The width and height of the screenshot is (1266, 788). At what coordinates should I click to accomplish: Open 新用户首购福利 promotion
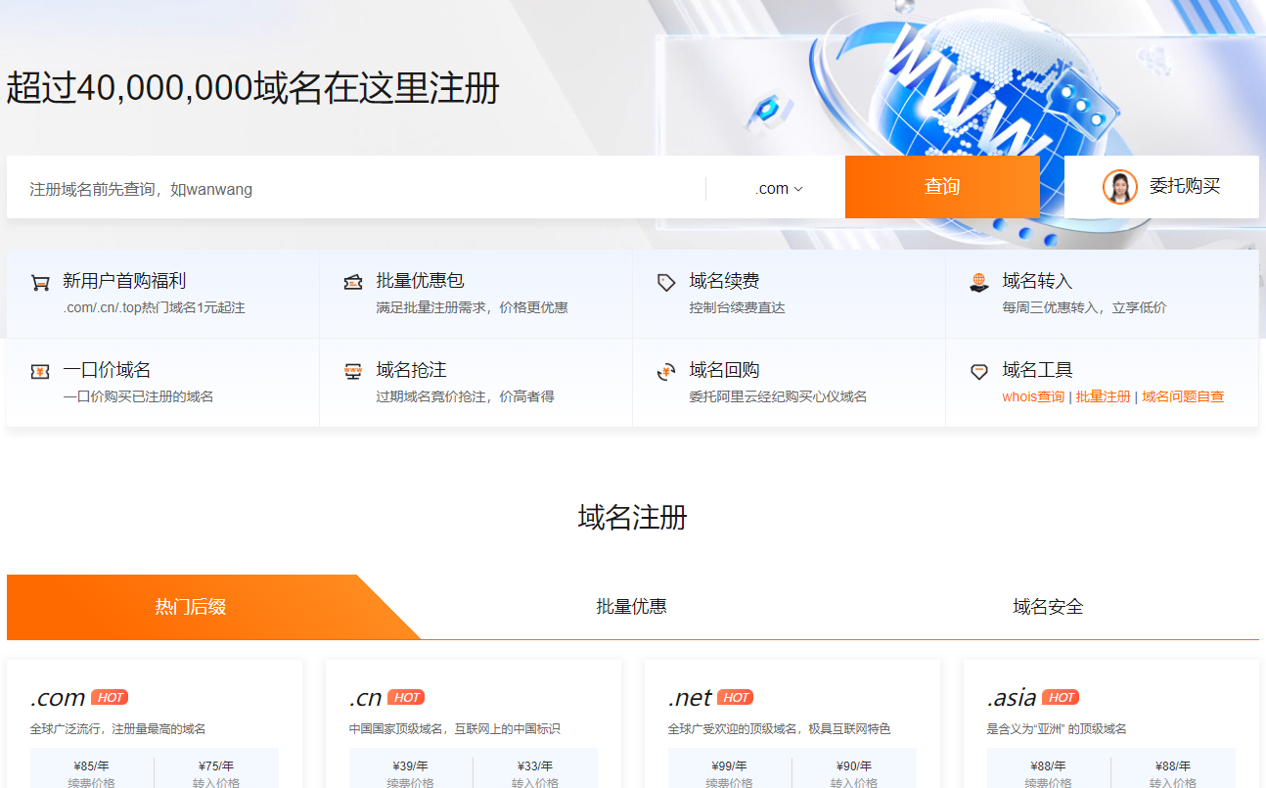(163, 294)
